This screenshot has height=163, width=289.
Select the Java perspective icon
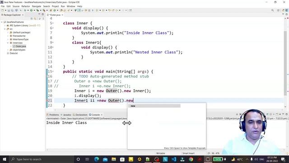[287, 10]
